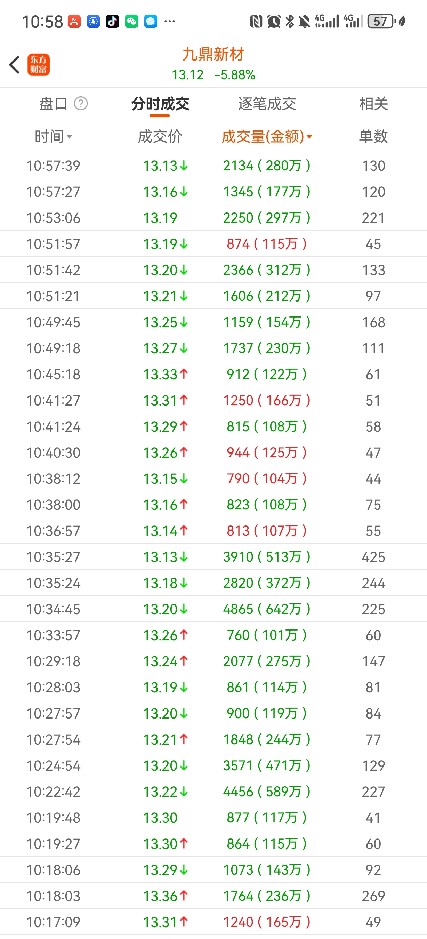Sort by the 成交价 column header
427x939 pixels.
[x=160, y=137]
